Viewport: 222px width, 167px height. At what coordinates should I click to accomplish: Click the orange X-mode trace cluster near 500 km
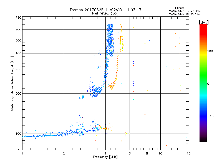(x=121, y=41)
